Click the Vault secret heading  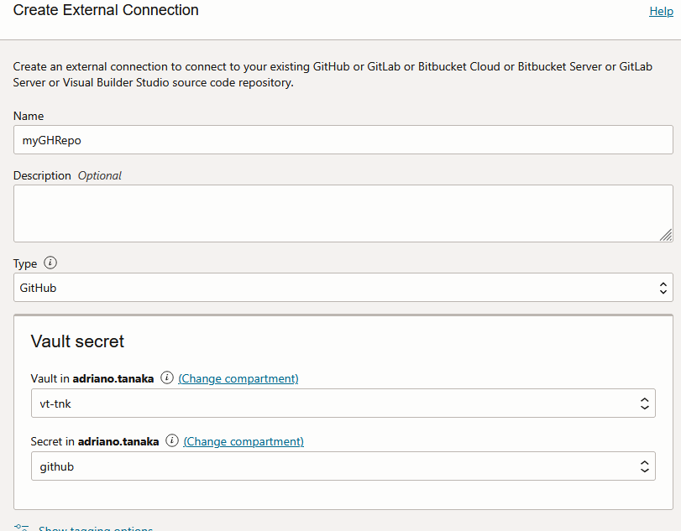77,341
